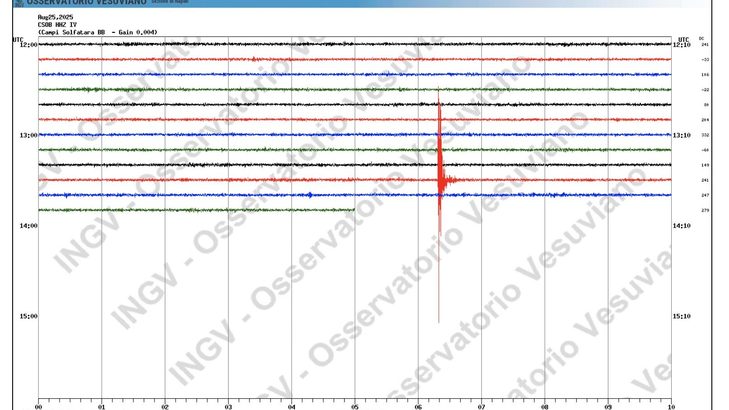Click the DC value -22
The image size is (729, 410).
(705, 90)
